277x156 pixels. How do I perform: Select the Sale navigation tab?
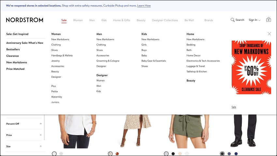pyautogui.click(x=64, y=20)
